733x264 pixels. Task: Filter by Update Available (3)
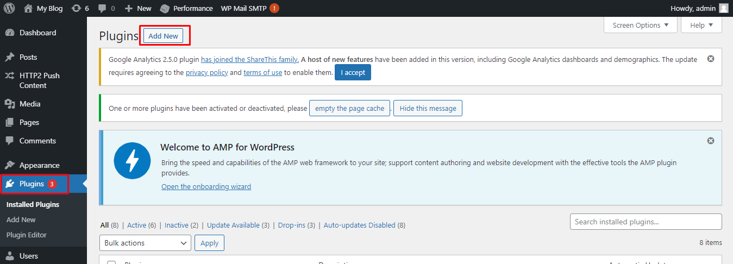pyautogui.click(x=238, y=225)
